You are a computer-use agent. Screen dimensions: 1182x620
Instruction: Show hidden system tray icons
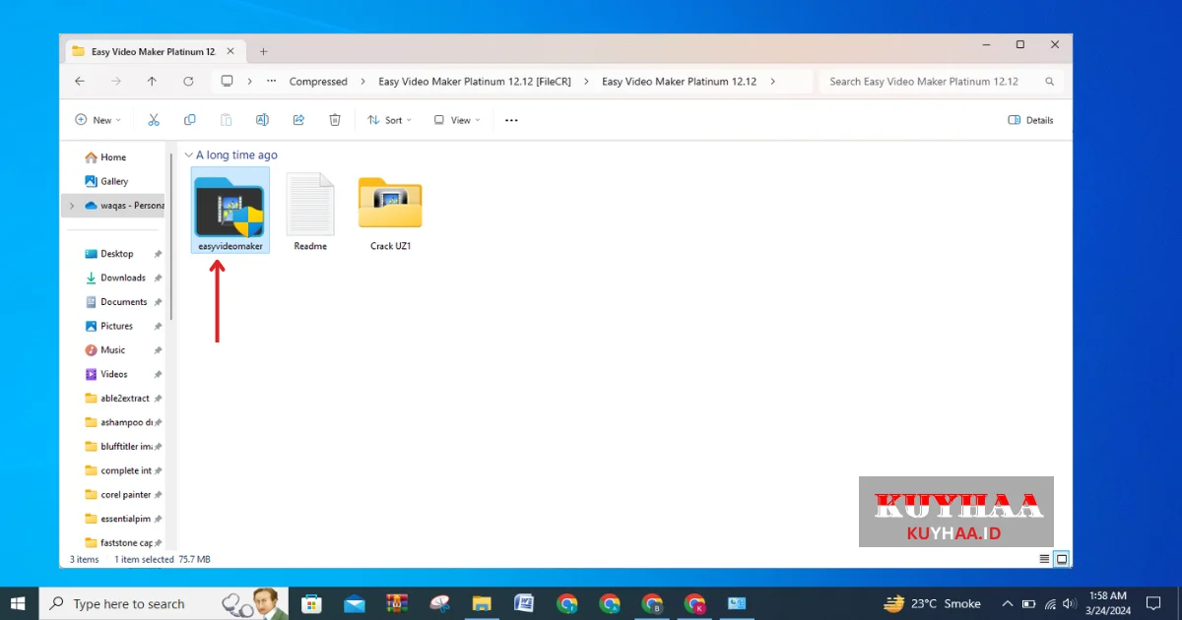click(x=1007, y=603)
